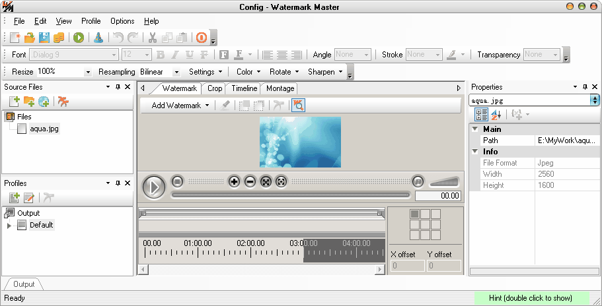Add a file to Source Files
The width and height of the screenshot is (602, 306).
[14, 101]
